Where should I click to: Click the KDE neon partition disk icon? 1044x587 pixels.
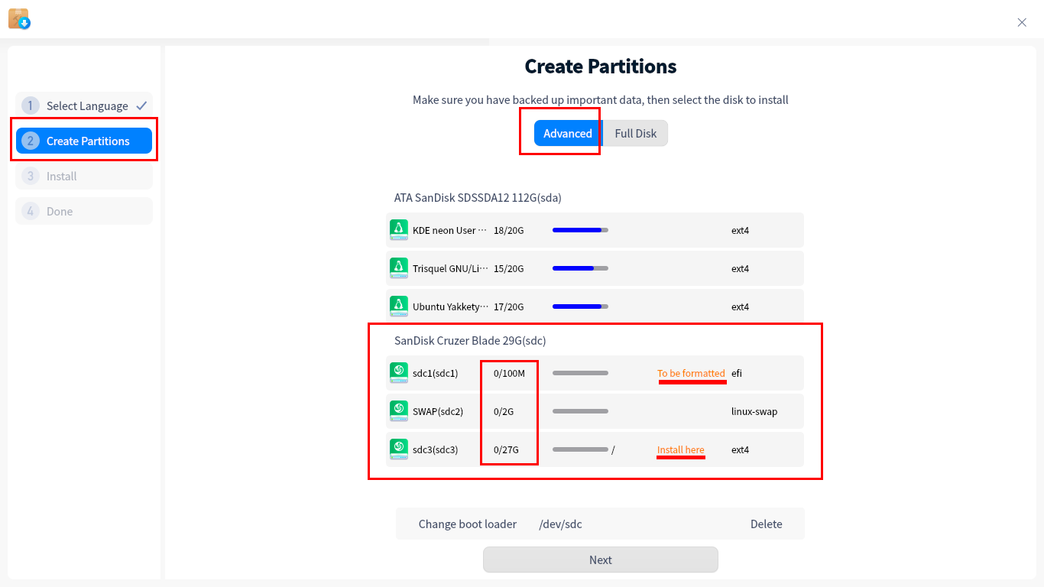point(398,229)
